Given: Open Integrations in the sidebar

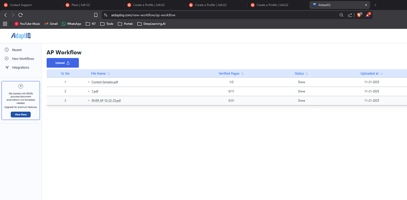Looking at the screenshot, I should [20, 67].
